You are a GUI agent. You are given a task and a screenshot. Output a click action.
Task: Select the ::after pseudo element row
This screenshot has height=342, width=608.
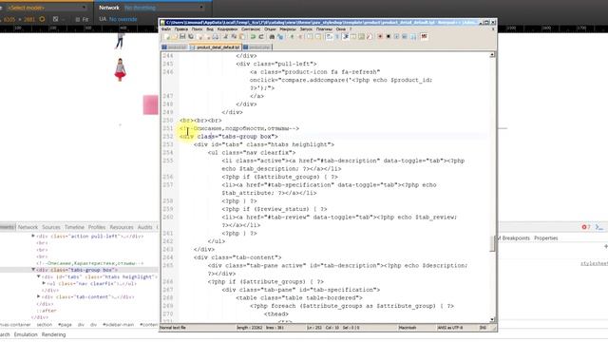click(47, 311)
